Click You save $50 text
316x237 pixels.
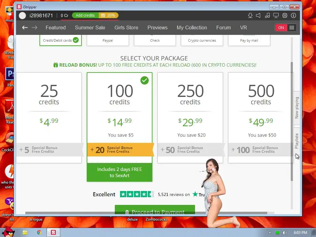[x=262, y=135]
